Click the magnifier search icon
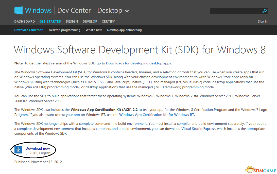Image resolution: width=277 pixels, height=174 pixels. pos(265,11)
